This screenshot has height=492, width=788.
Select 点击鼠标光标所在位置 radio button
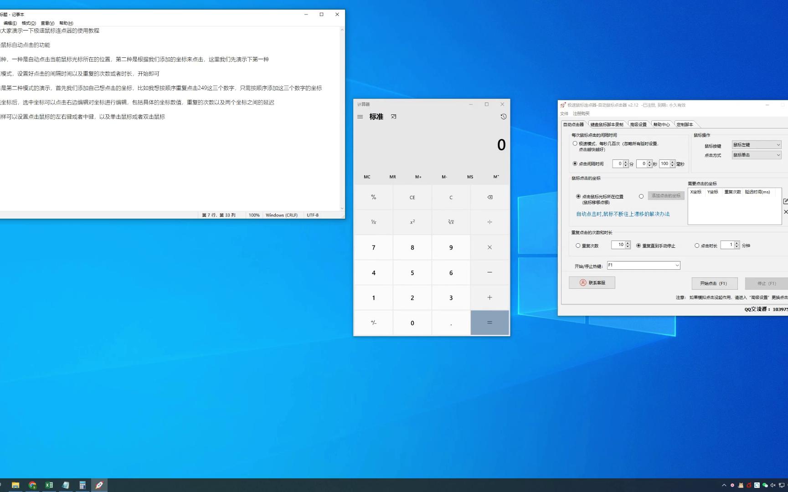tap(578, 196)
